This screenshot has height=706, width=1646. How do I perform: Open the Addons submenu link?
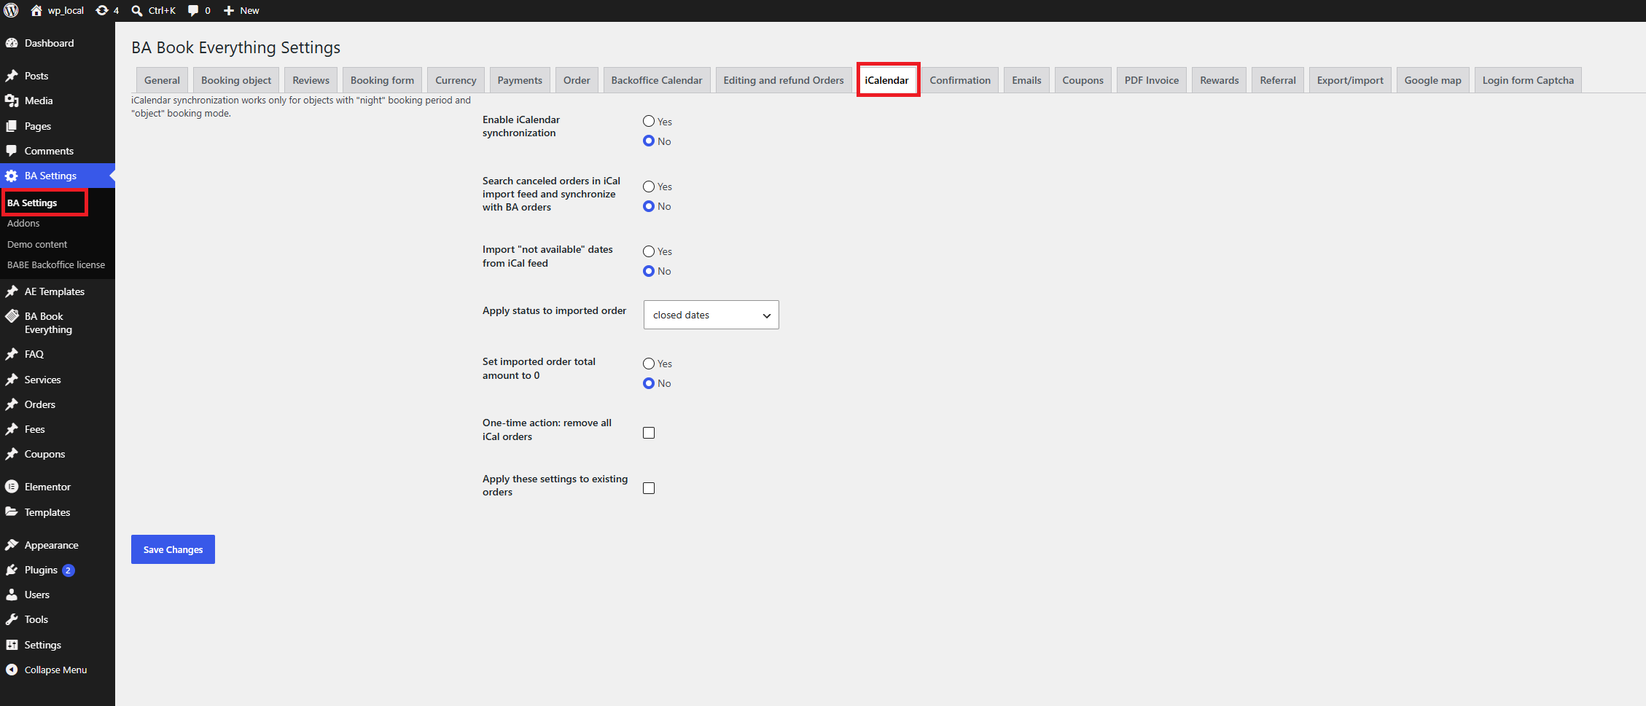[23, 224]
